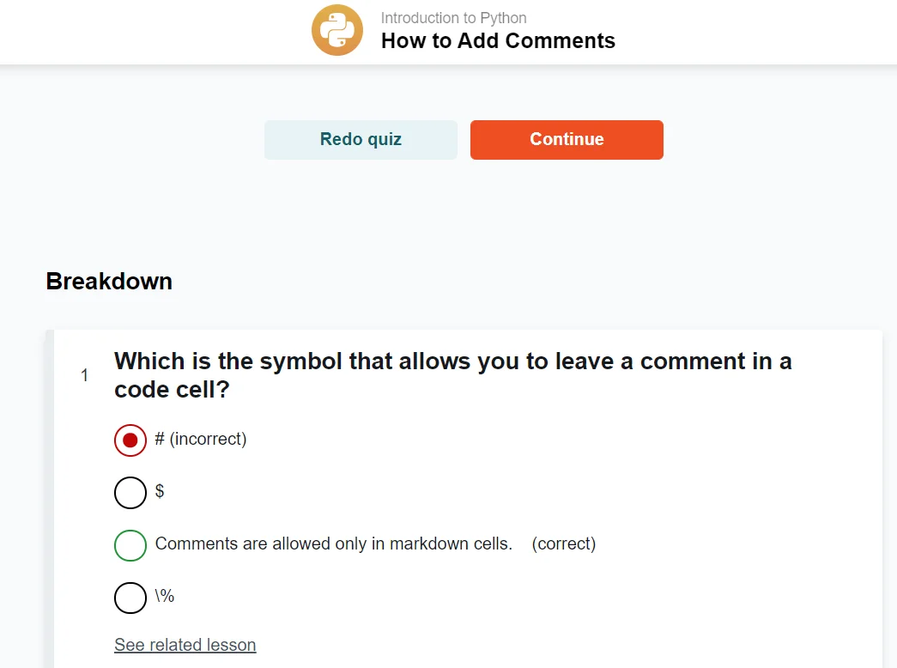The height and width of the screenshot is (668, 897).
Task: Click empty header bar left of Python logo
Action: pos(155,31)
